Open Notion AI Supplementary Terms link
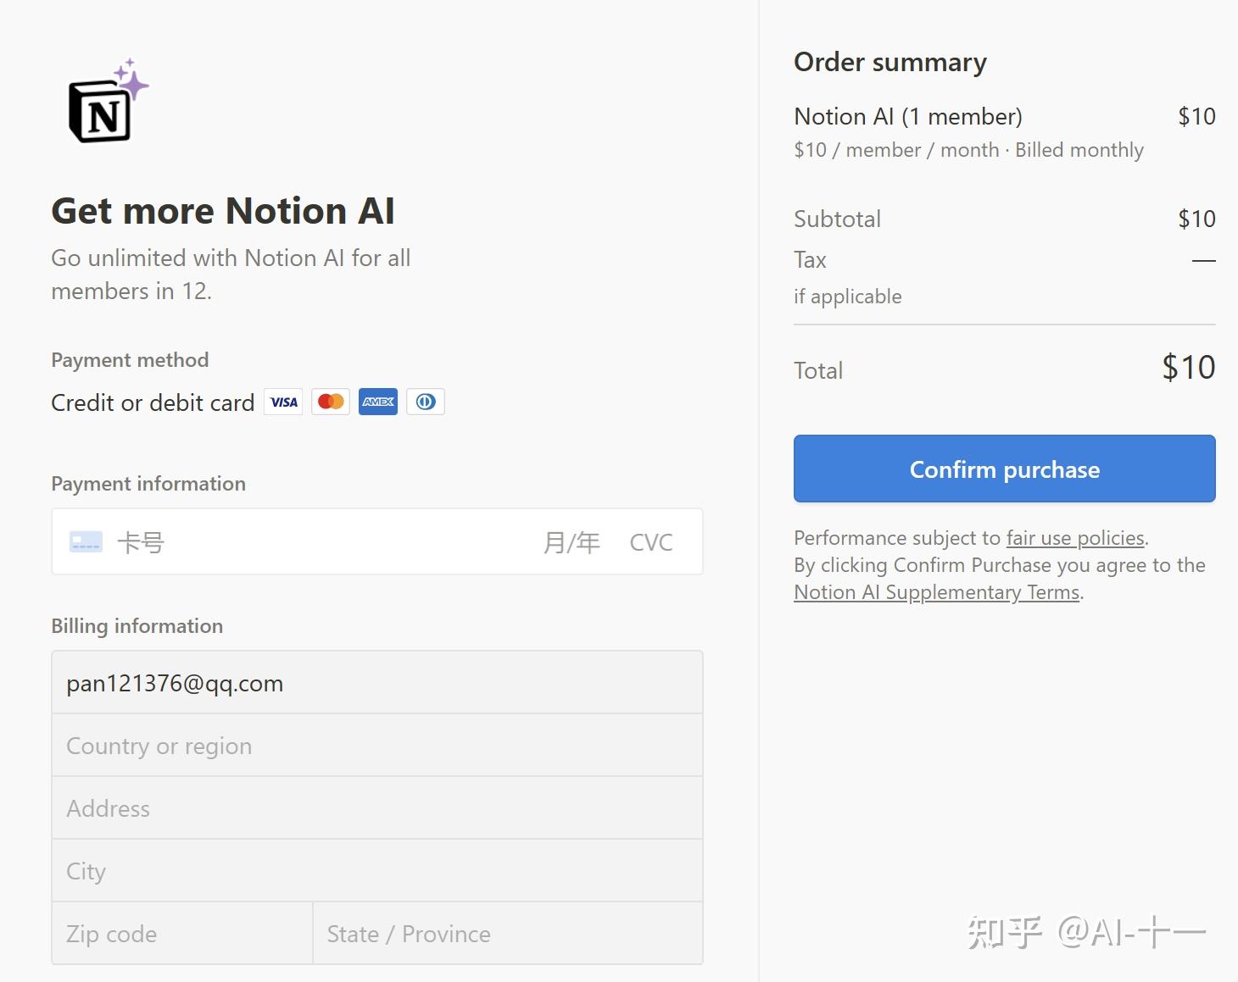Screen dimensions: 1238x982 936,592
